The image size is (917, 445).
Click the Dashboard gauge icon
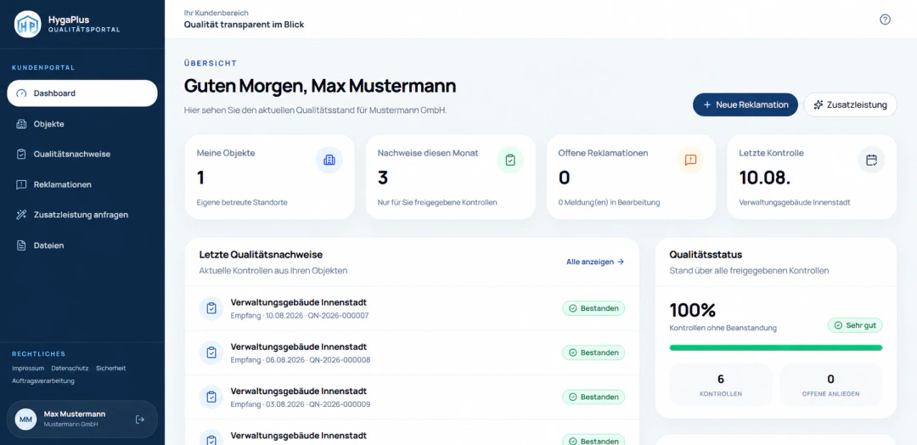[x=21, y=93]
